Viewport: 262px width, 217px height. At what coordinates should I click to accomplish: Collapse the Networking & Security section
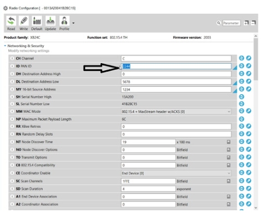click(x=5, y=46)
